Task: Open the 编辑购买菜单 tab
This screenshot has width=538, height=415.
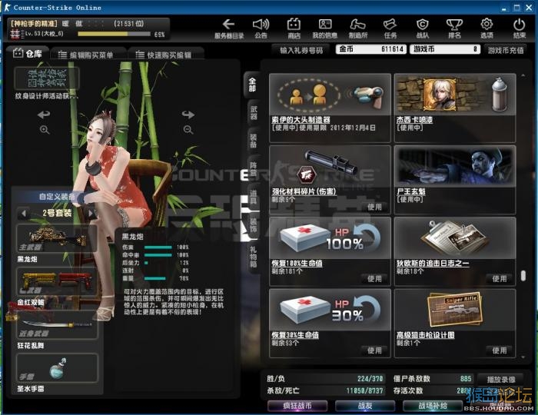Action: point(88,55)
